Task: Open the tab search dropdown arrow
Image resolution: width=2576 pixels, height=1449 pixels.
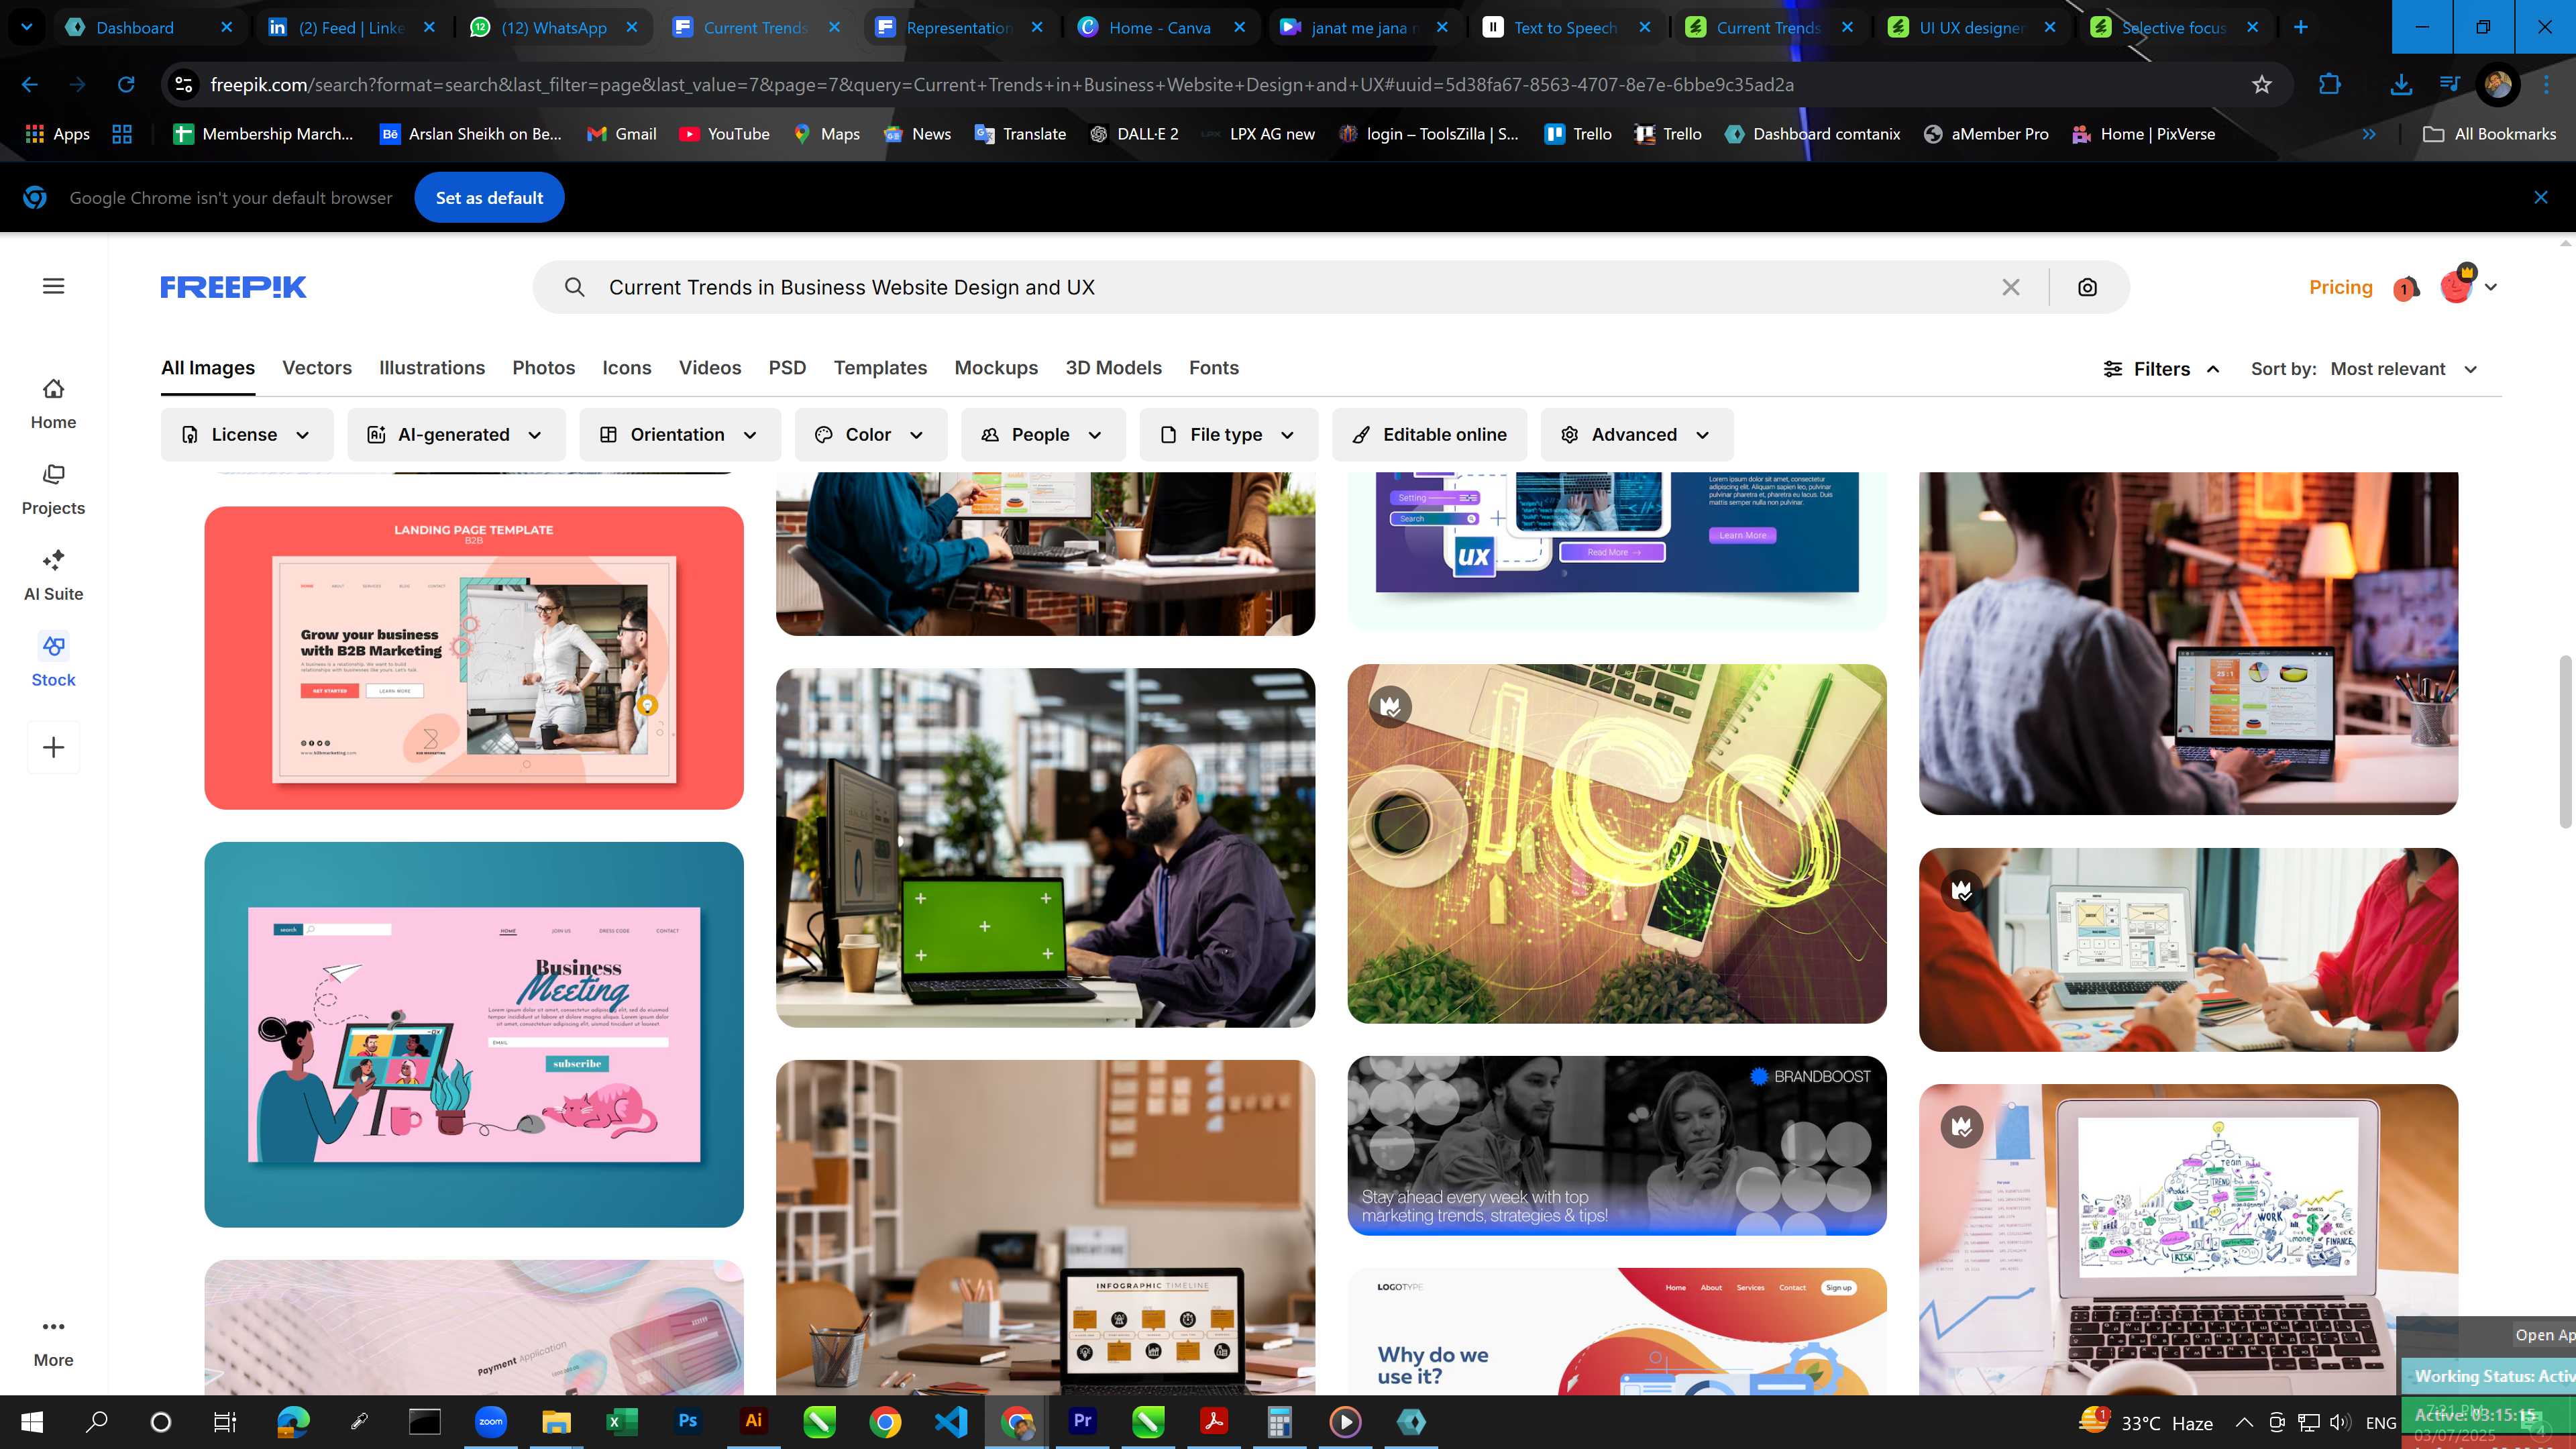Action: (x=27, y=27)
